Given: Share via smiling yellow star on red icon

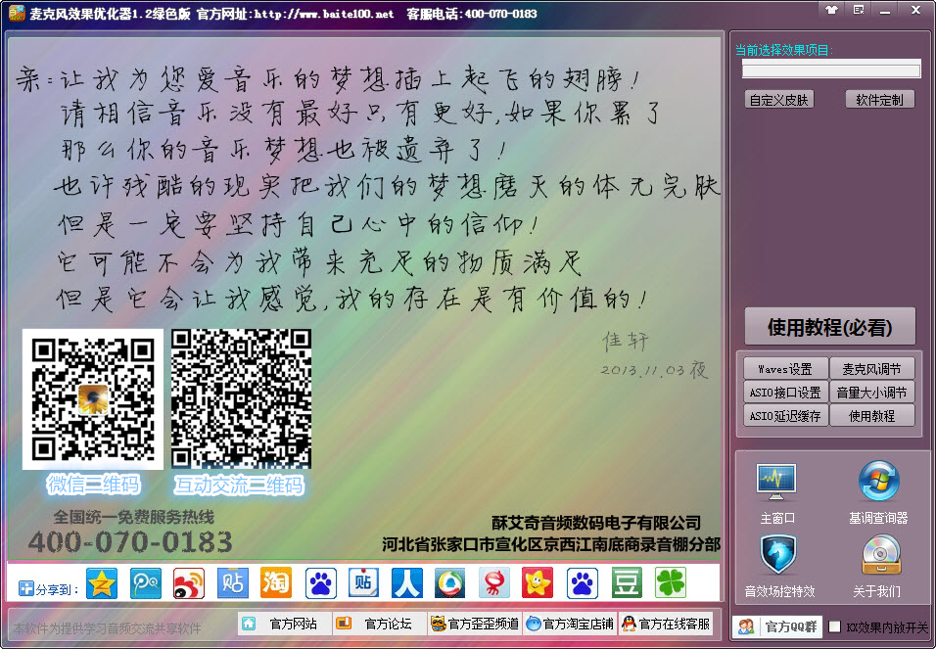Looking at the screenshot, I should 538,583.
